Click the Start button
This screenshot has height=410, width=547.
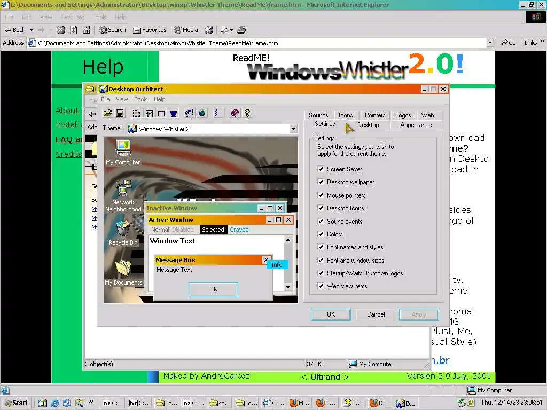click(16, 403)
